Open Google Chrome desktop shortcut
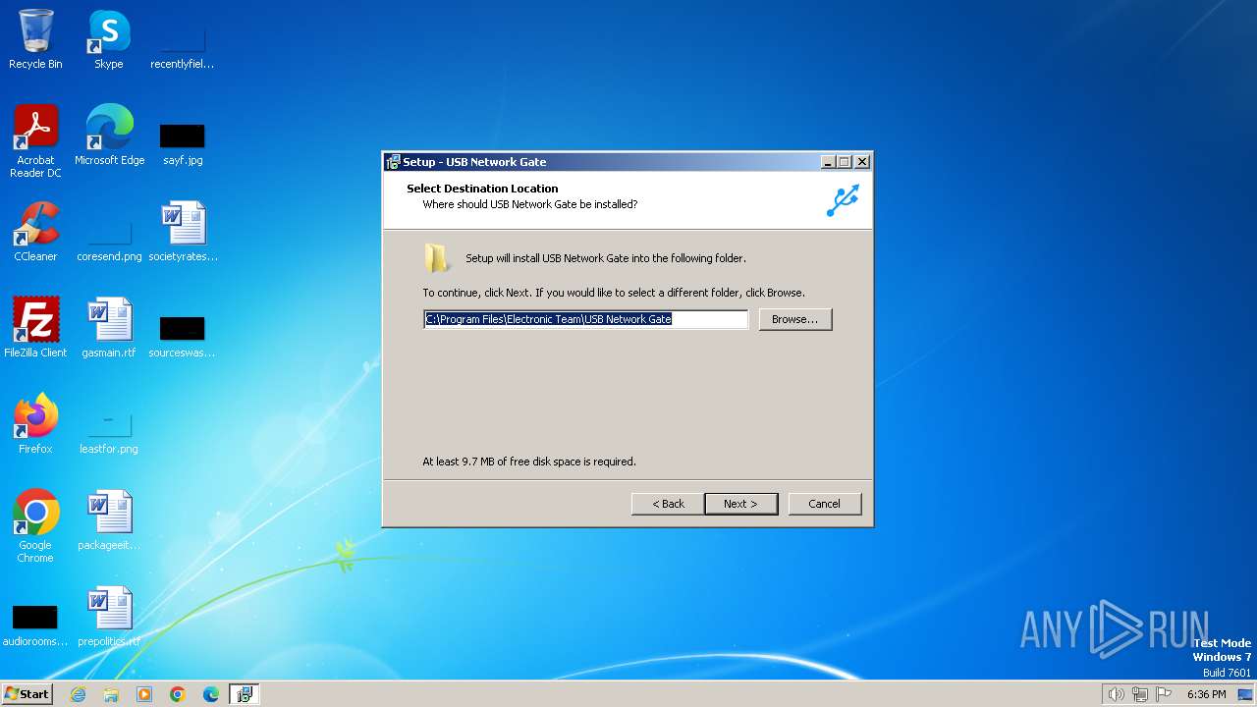The width and height of the screenshot is (1257, 707). click(35, 526)
